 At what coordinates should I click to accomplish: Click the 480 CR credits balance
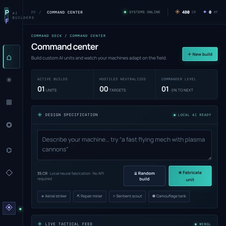[x=186, y=12]
